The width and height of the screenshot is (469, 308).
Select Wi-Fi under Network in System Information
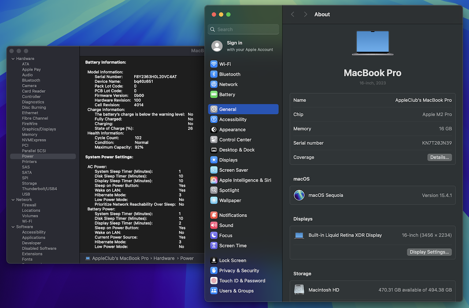click(27, 221)
